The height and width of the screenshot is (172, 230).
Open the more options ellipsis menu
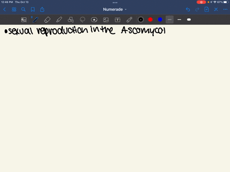(x=225, y=10)
